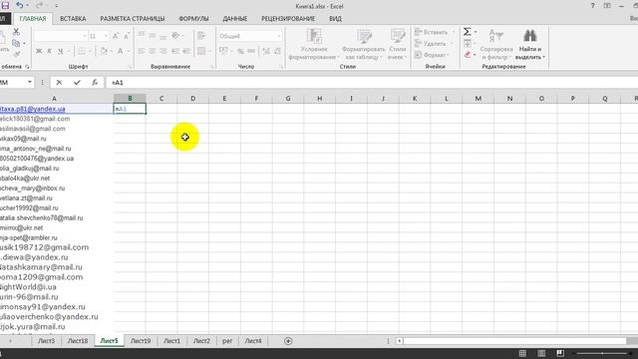Screen dimensions: 638x359
Task: Open the Шрифт group dialog launcher
Action: click(131, 67)
